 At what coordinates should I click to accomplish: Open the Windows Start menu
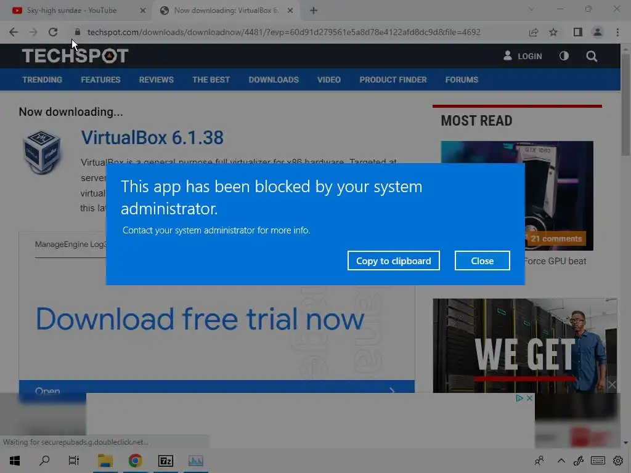(x=15, y=461)
